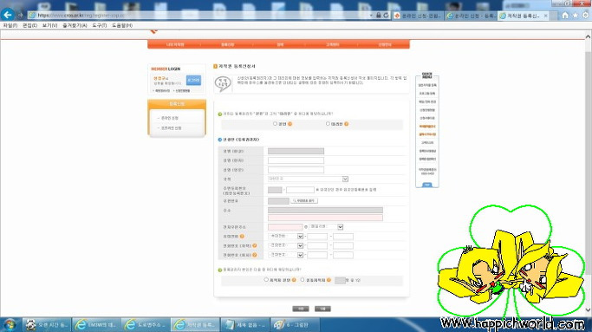Click help icon next to 저작자 본인 option
Screen dimensions: 592x332
pyautogui.click(x=294, y=280)
